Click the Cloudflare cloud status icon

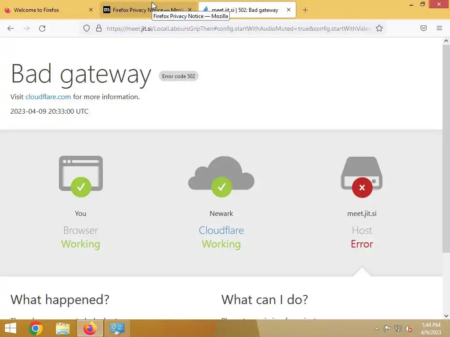221,176
